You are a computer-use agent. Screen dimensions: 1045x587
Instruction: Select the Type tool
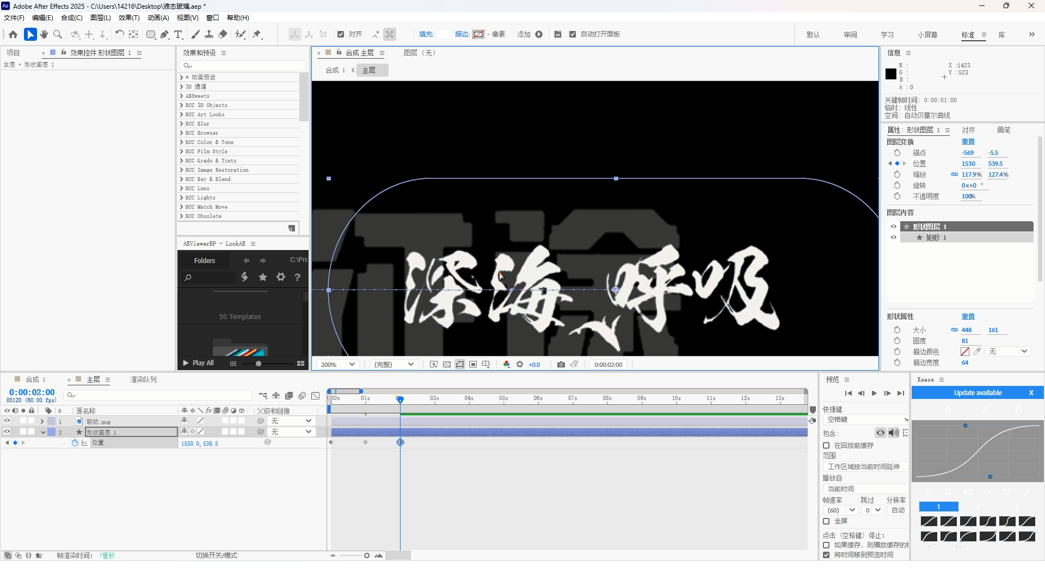tap(178, 34)
